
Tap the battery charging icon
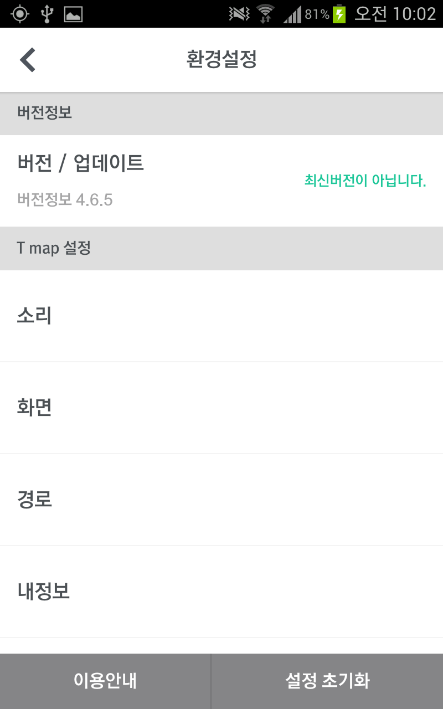point(339,14)
